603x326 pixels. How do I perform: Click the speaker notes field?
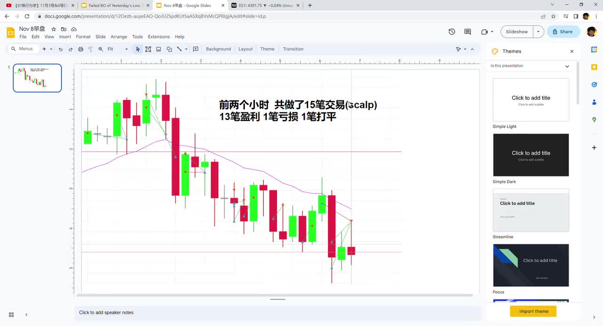pos(277,313)
